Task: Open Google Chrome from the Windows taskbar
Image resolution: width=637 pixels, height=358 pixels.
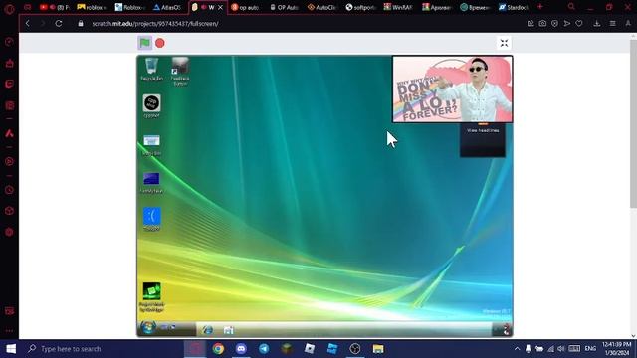Action: (218, 349)
